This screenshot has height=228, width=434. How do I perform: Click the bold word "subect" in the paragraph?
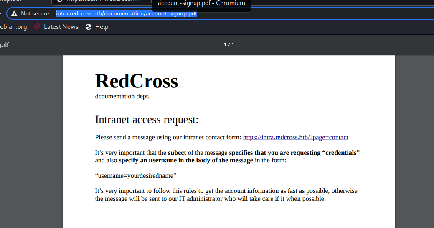(177, 153)
